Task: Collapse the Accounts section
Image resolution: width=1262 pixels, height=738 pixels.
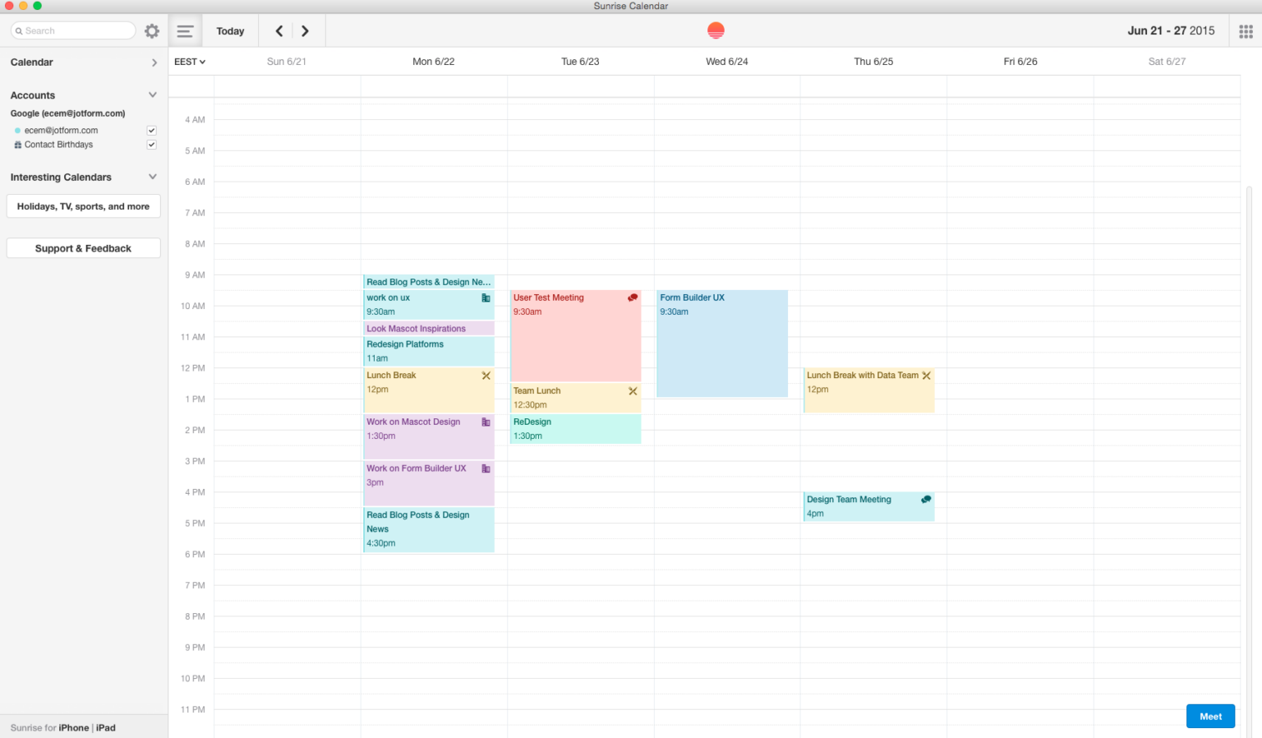Action: point(152,95)
